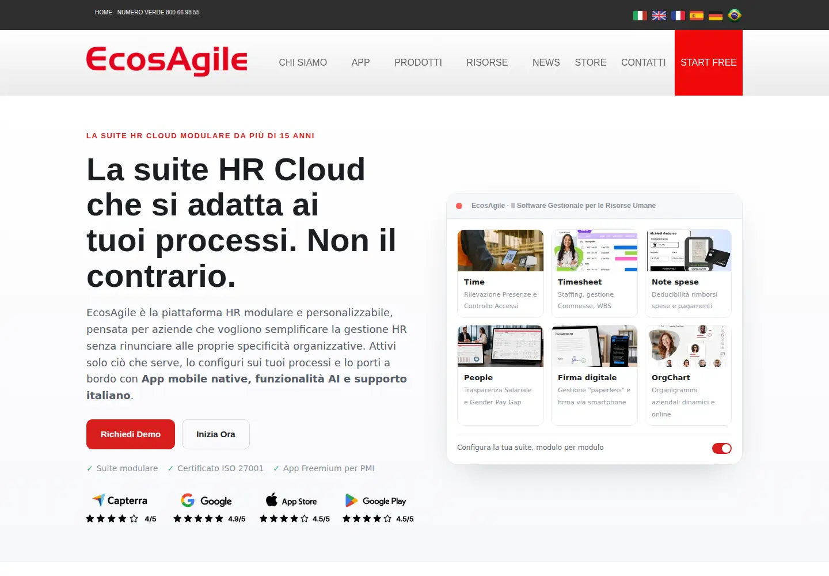Open the Firma digitale thumbnail image

pos(594,346)
